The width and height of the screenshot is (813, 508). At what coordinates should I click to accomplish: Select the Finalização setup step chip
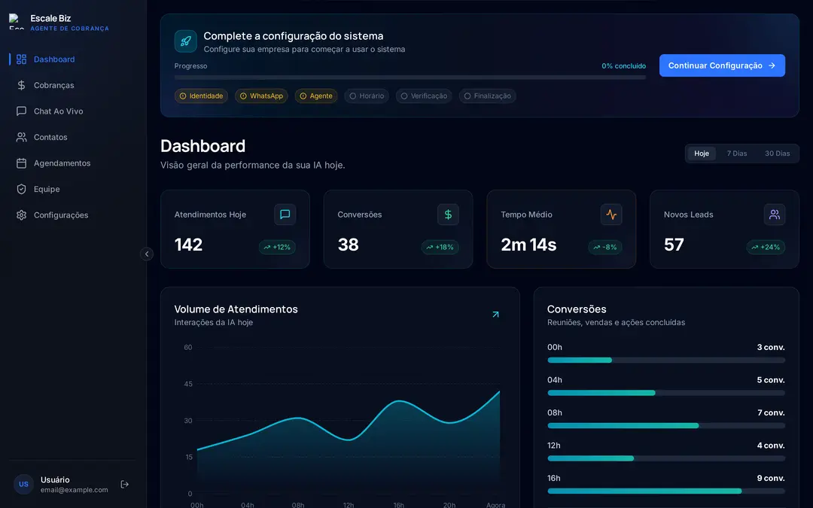coord(487,96)
